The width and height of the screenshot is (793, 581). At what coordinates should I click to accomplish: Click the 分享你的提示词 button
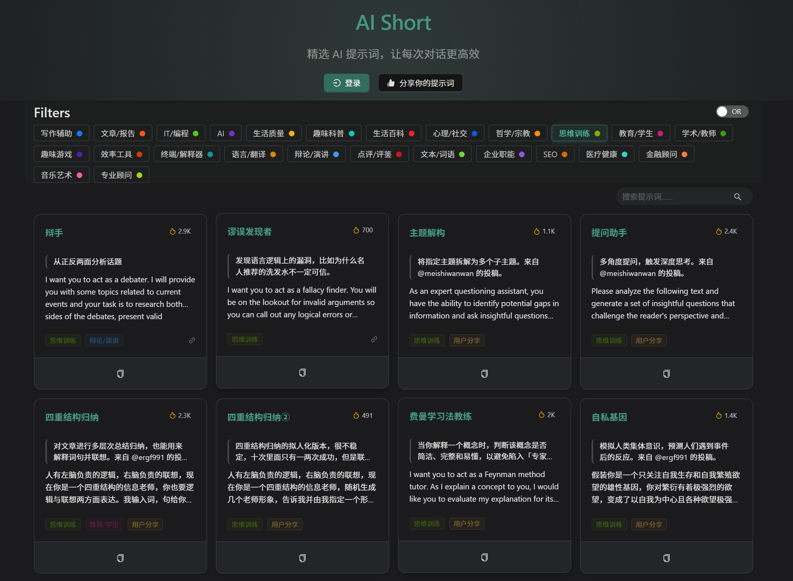[420, 83]
